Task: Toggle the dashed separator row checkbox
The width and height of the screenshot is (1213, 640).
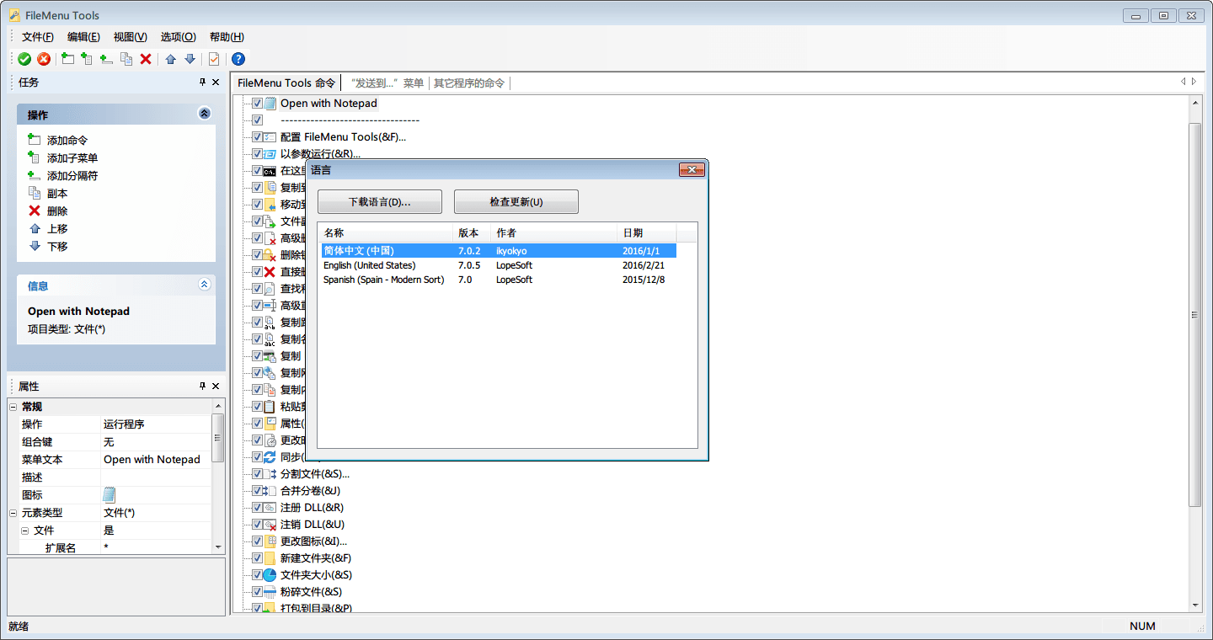Action: (258, 120)
